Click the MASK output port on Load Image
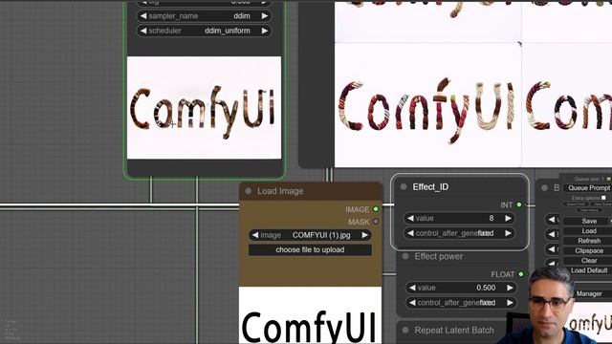Screen dimensions: 612x344 point(376,222)
